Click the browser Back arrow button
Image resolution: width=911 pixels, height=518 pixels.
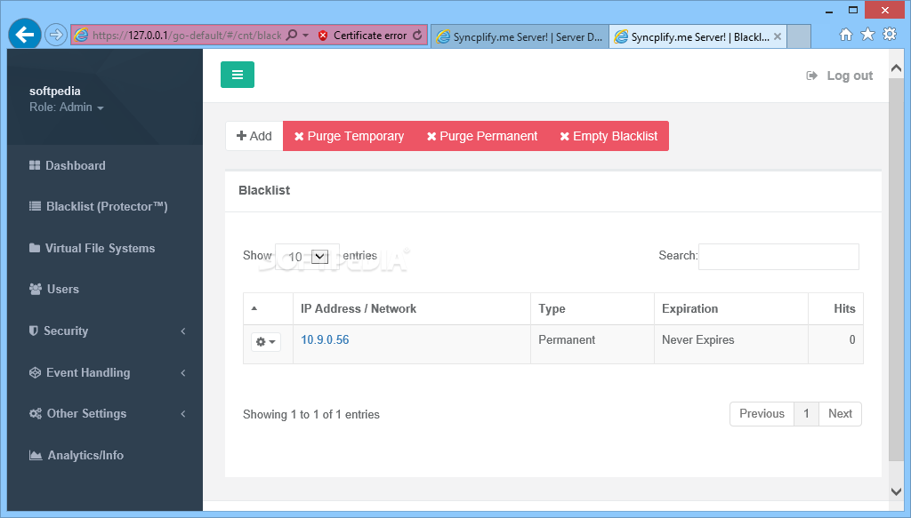click(x=24, y=35)
